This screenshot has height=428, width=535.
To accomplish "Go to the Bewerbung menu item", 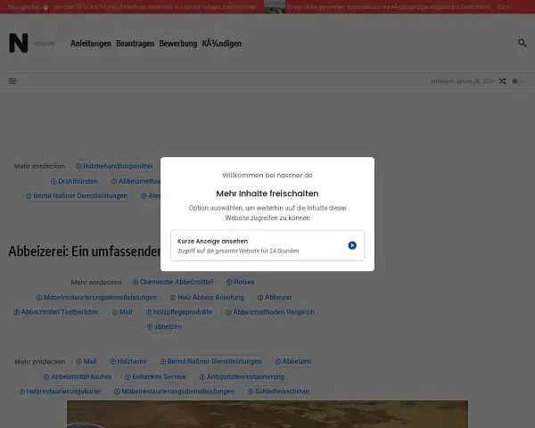I will (178, 43).
